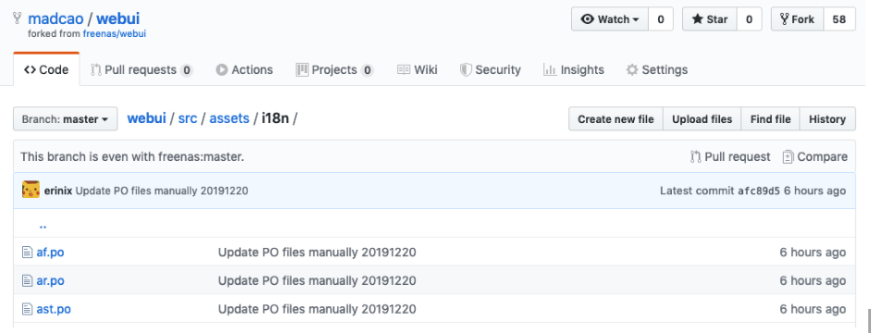This screenshot has height=333, width=871.
Task: Click the fork icon beside madcao
Action: (18, 18)
